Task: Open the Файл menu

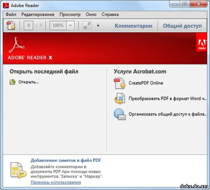Action: (11, 14)
